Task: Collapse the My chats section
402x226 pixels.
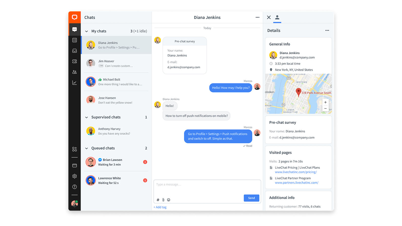Action: [x=86, y=31]
